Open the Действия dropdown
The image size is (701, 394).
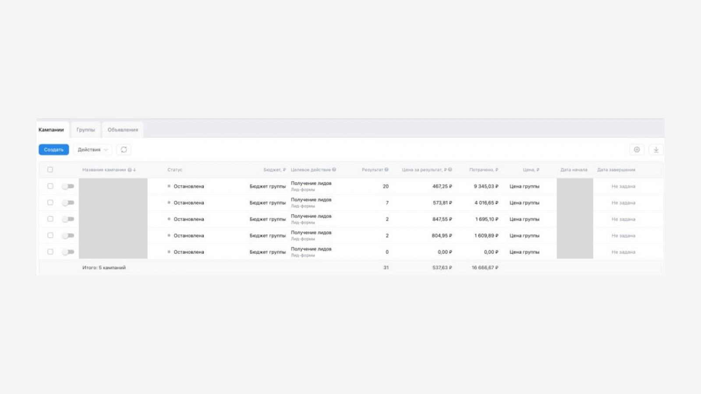click(x=92, y=150)
